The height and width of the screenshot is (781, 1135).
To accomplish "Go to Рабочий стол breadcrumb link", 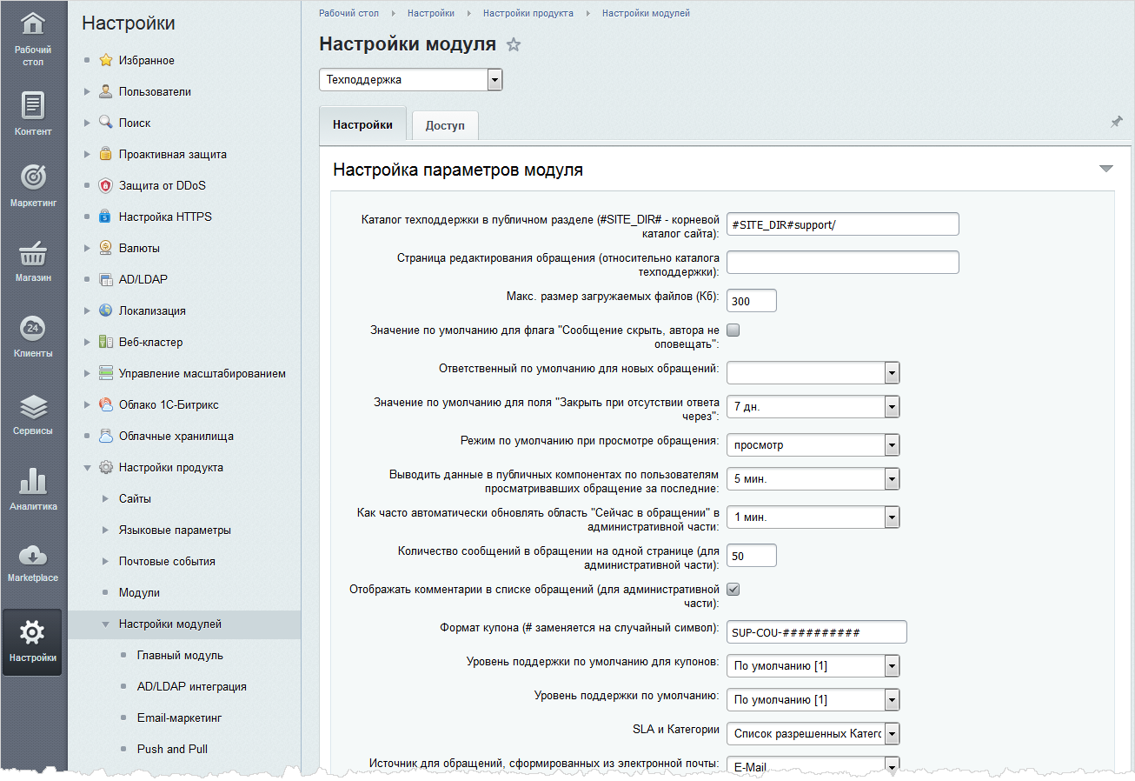I will click(x=348, y=13).
